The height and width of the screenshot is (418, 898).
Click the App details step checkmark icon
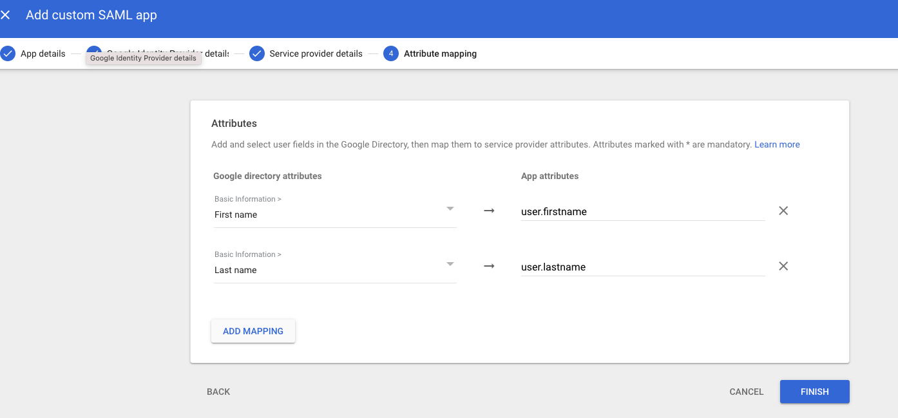point(8,53)
